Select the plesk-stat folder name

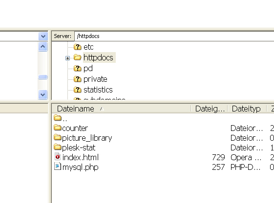click(79, 148)
